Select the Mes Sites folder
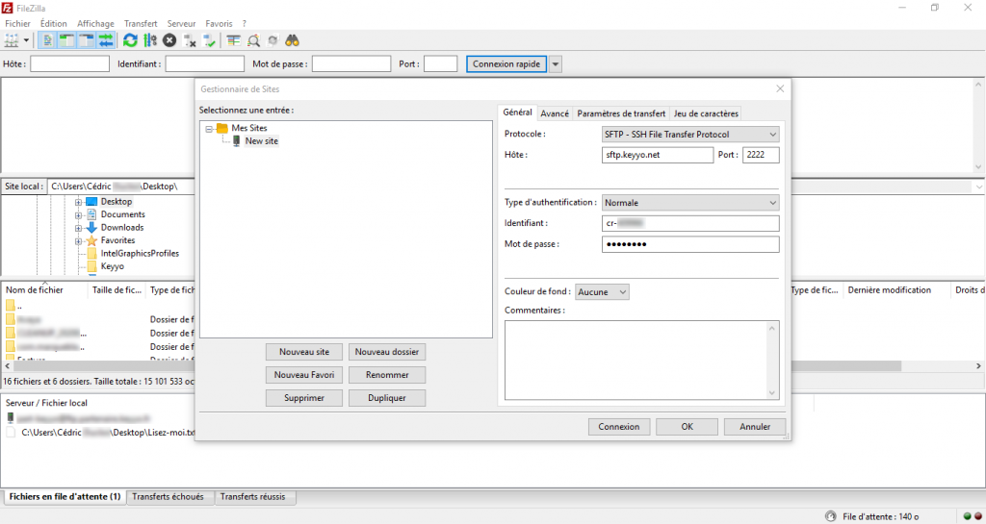 (x=249, y=128)
